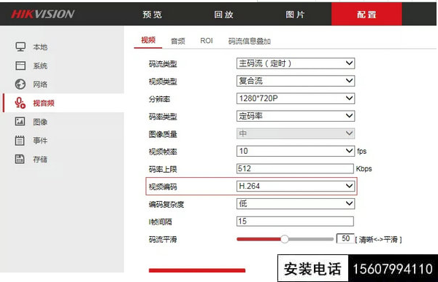The image size is (438, 282).
Task: Switch to the 预览 top menu
Action: click(x=153, y=15)
